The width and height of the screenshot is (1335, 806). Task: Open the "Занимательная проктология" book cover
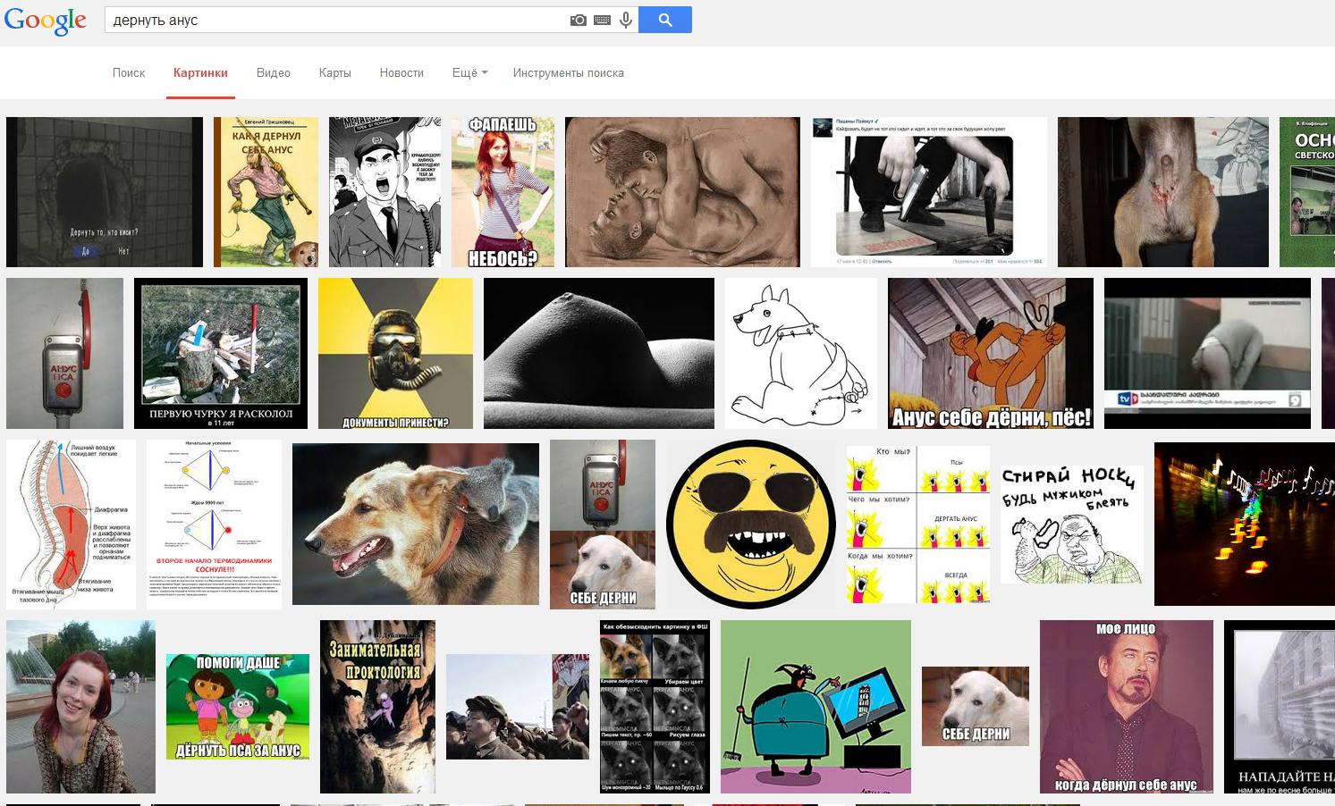click(377, 707)
